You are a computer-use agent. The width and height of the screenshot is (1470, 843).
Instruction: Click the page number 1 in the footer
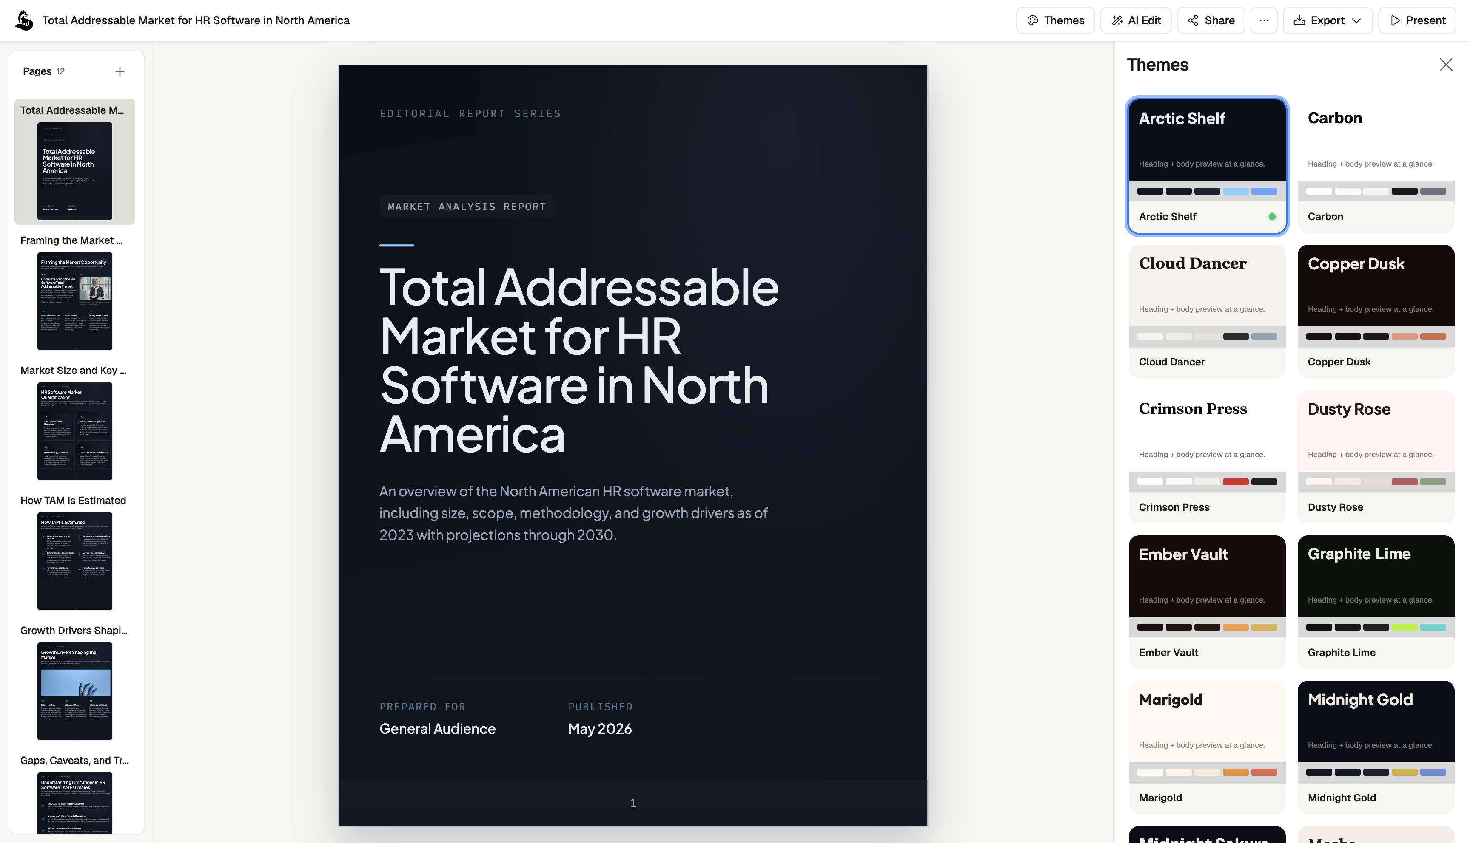[x=633, y=803]
